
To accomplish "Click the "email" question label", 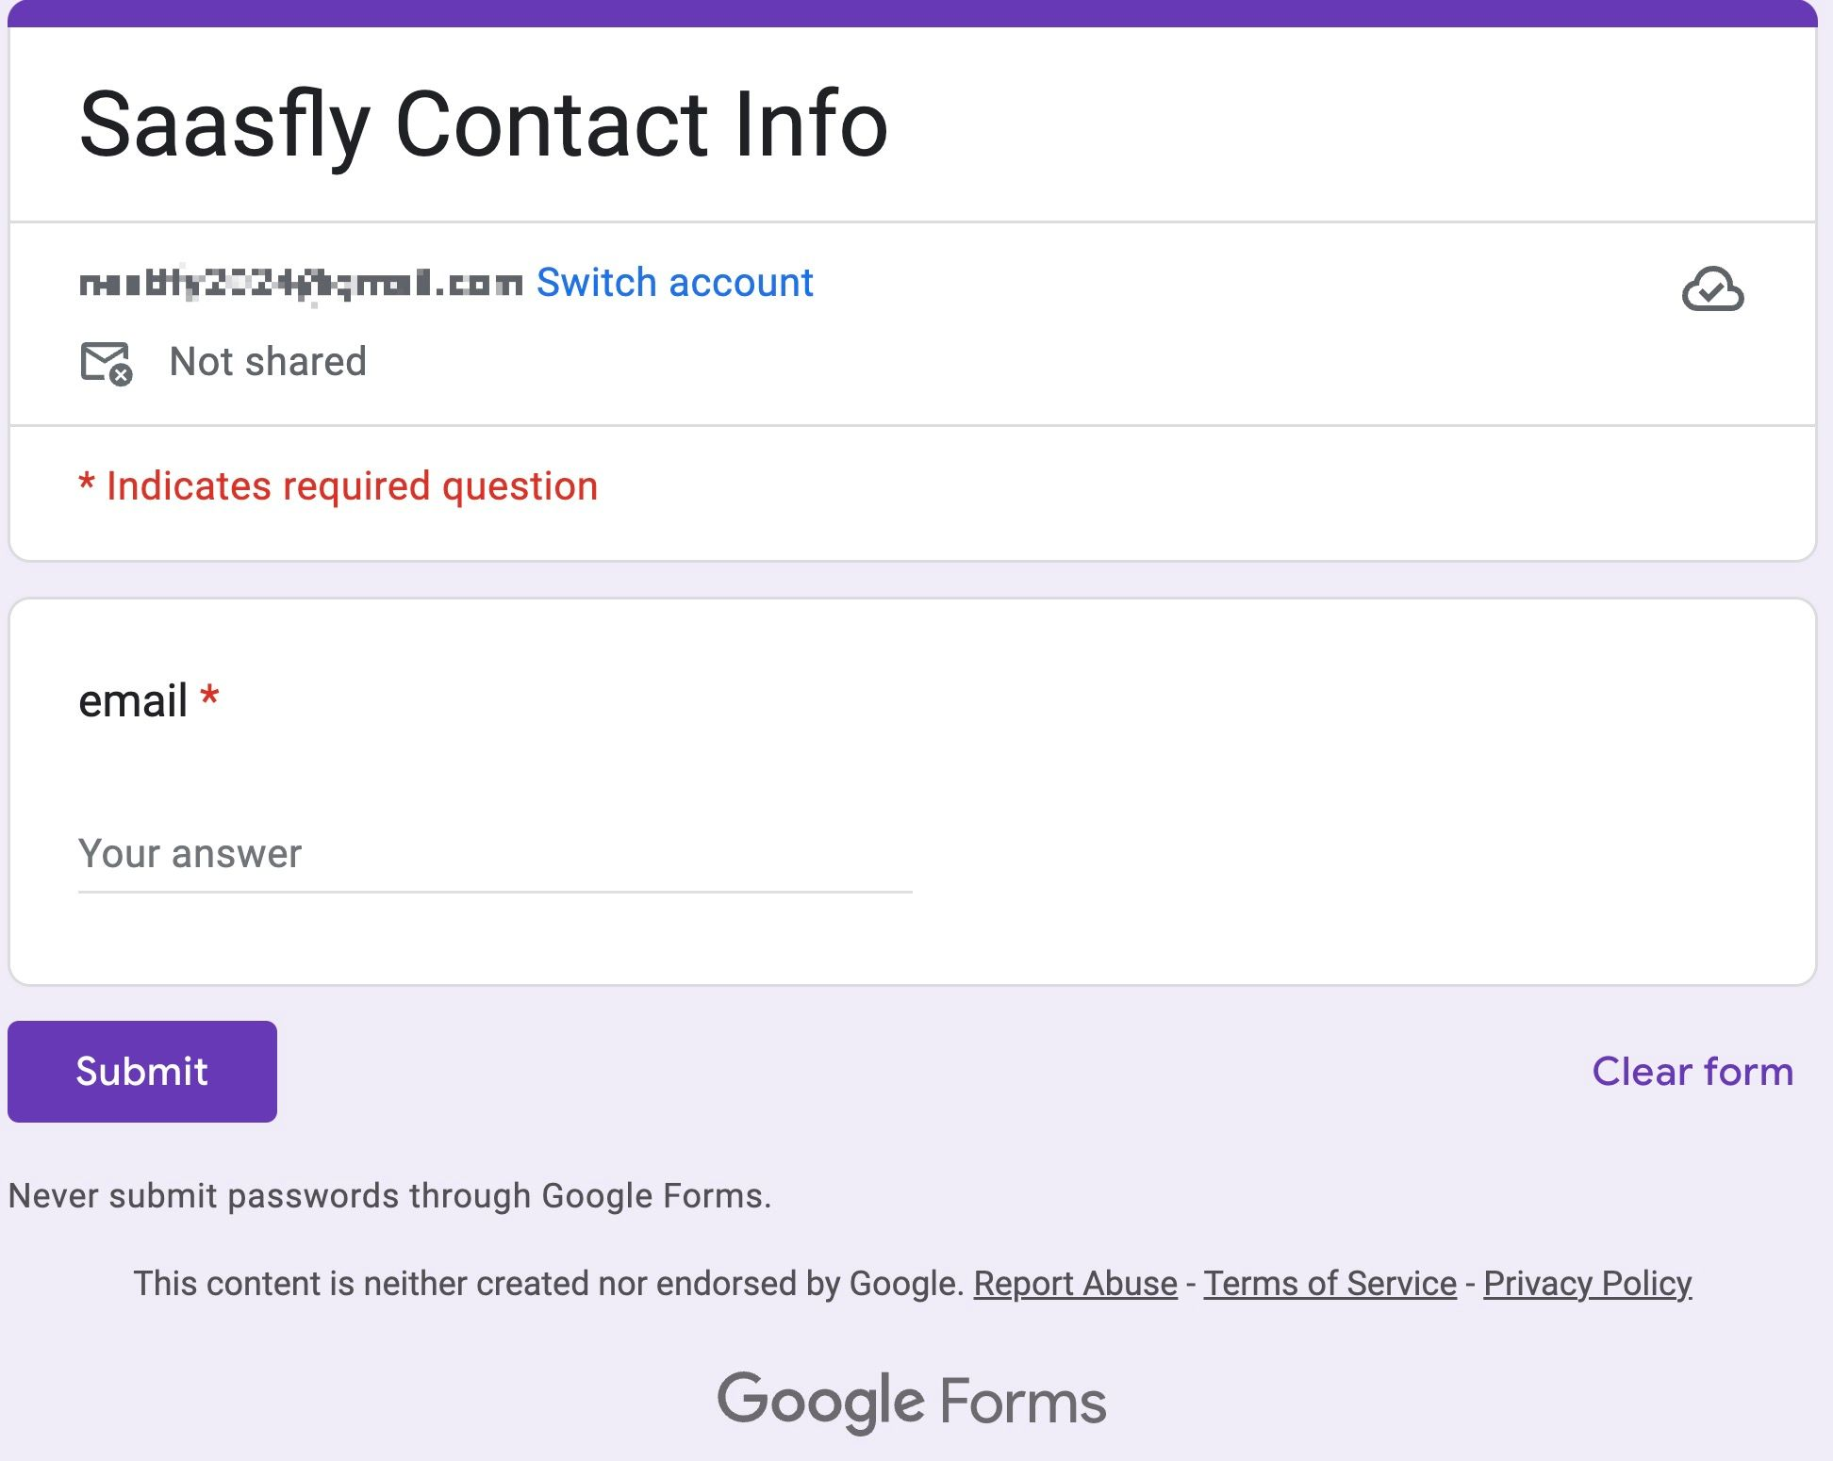I will tap(133, 701).
